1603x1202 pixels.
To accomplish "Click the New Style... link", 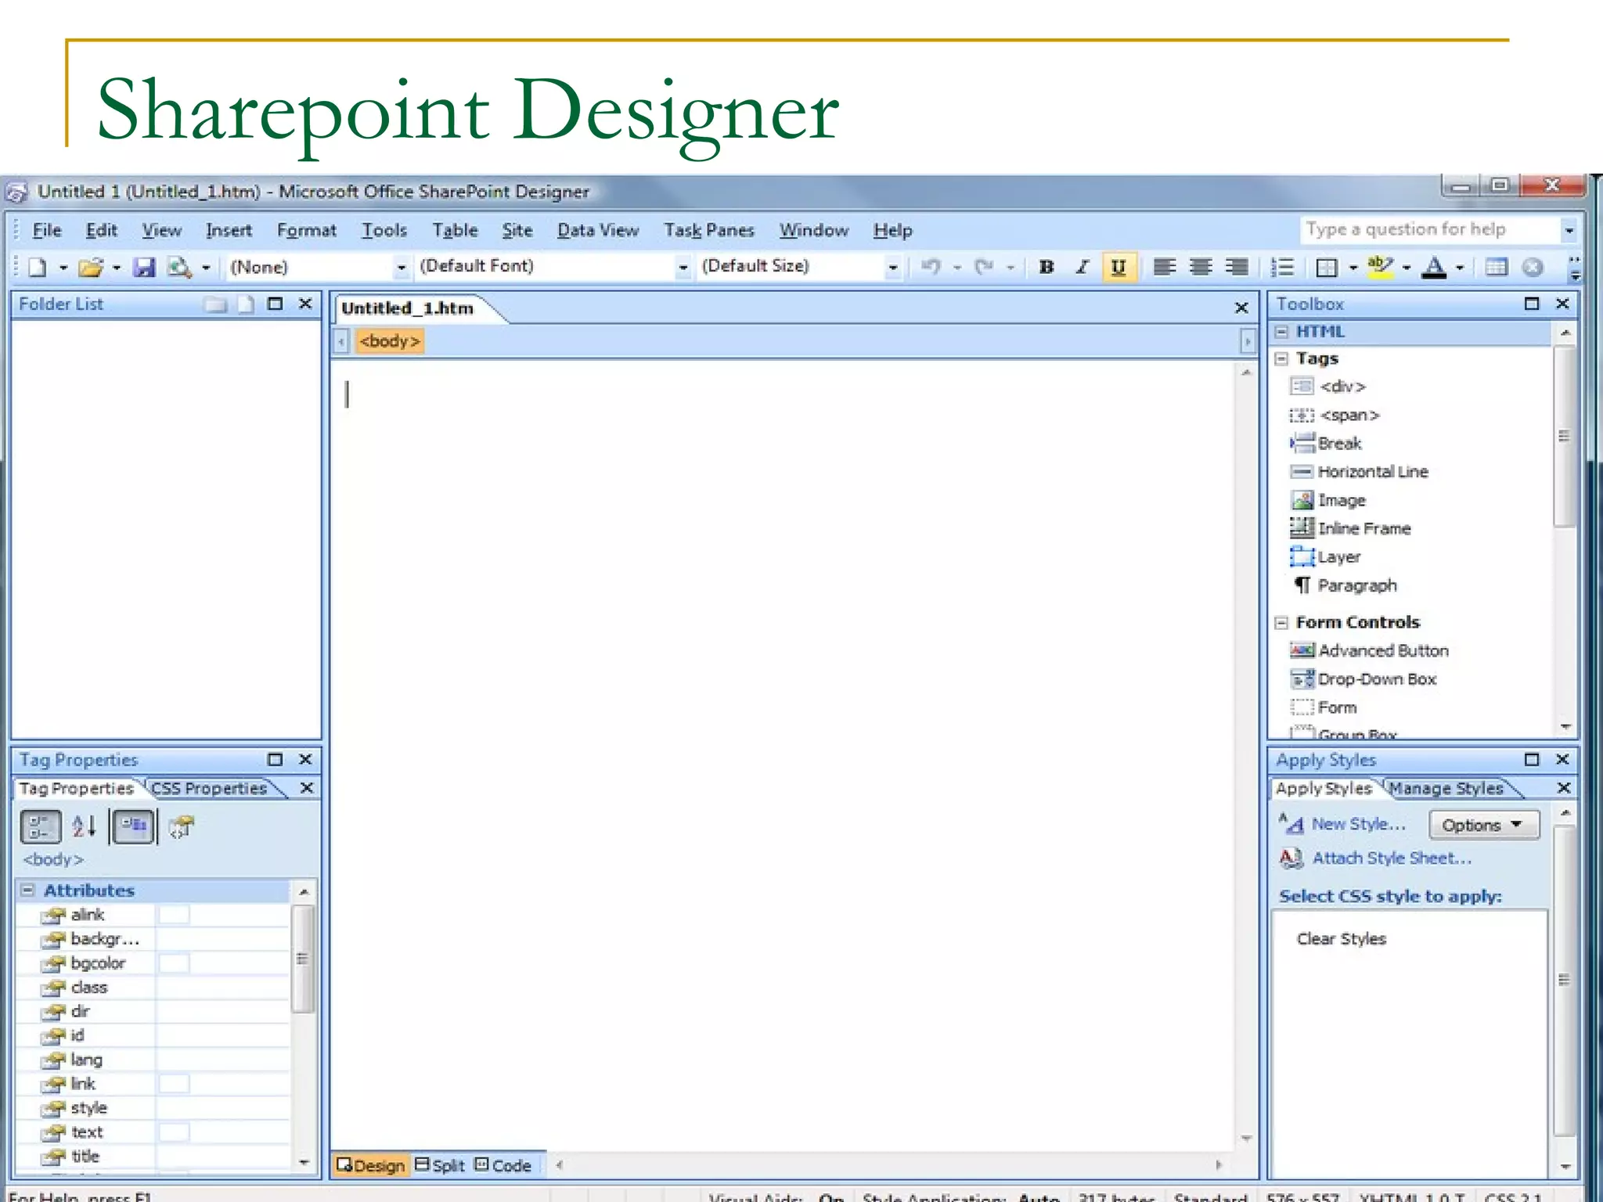I will [1358, 824].
